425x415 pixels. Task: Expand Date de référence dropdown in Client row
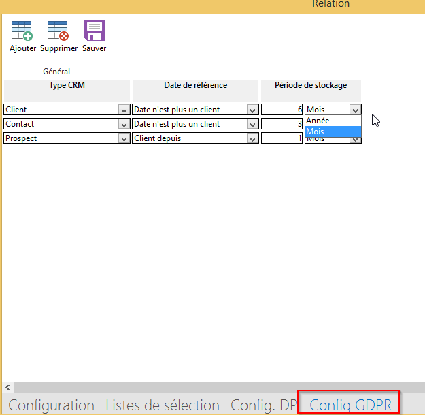pos(252,110)
